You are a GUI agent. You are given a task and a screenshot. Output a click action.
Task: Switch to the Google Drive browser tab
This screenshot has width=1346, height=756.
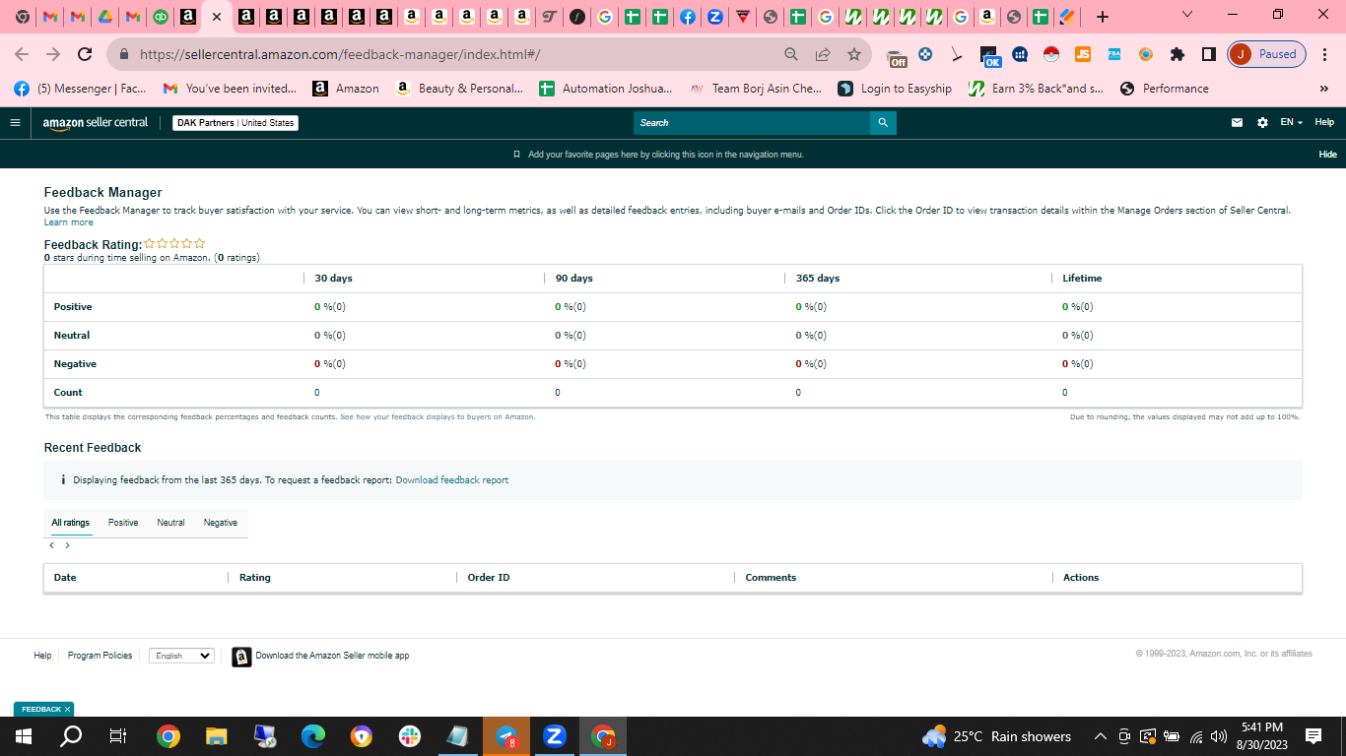pos(105,17)
